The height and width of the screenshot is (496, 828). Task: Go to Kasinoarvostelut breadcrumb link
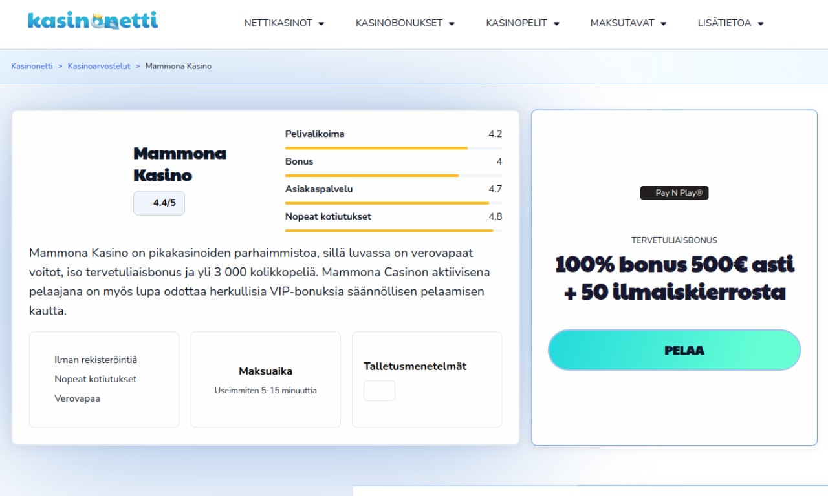tap(99, 67)
